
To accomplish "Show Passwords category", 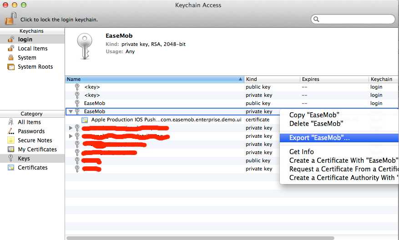I will click(32, 131).
